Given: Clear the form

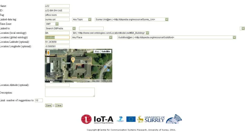Looking at the screenshot, I should 59,105.
